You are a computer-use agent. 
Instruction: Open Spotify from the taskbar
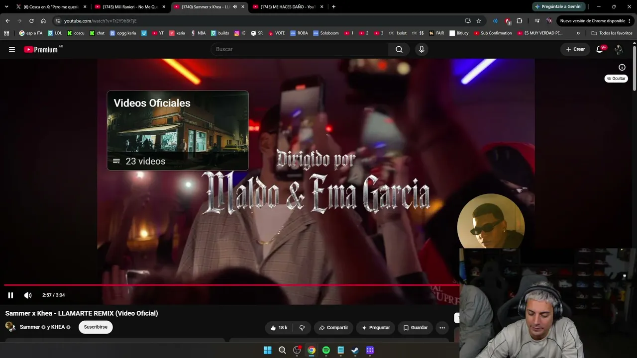[x=326, y=350]
